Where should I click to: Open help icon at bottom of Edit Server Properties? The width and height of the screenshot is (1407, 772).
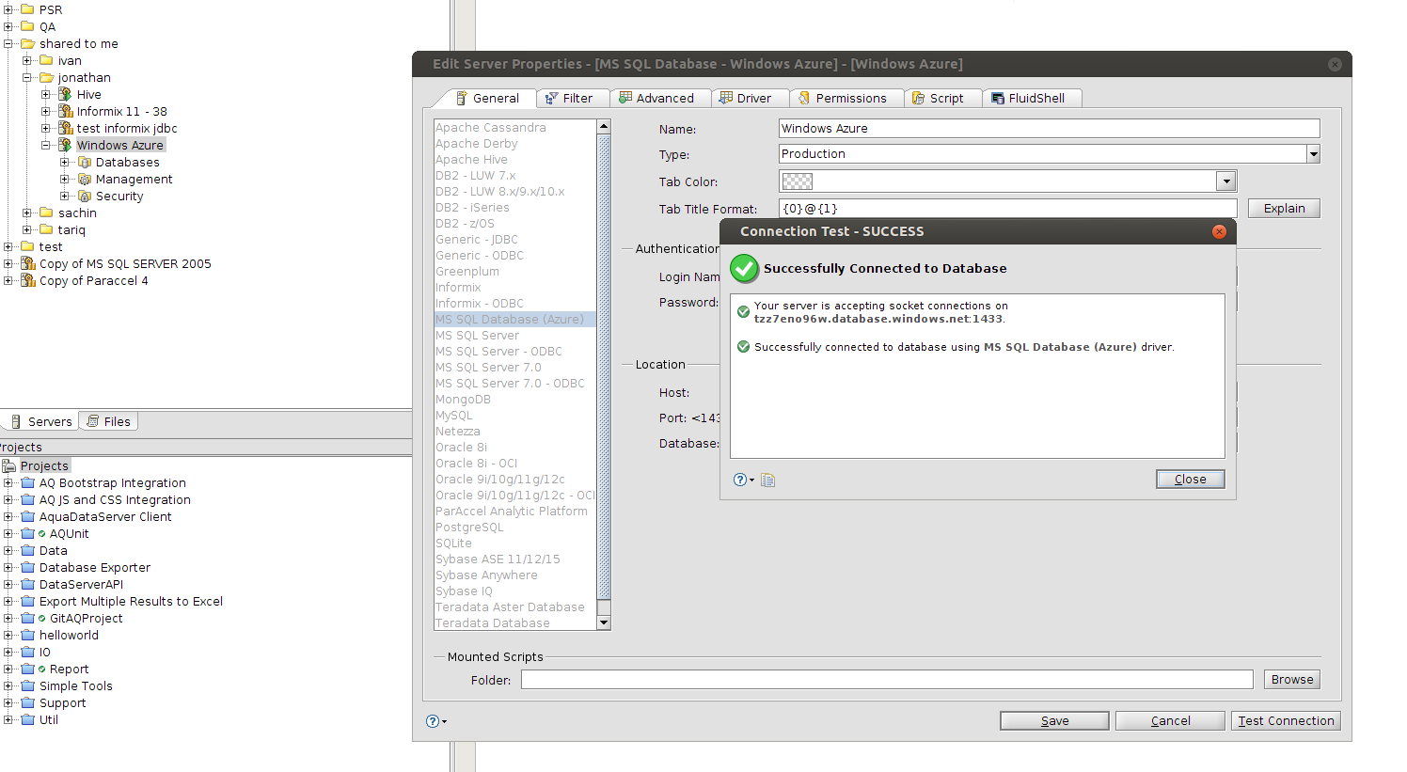(x=433, y=721)
